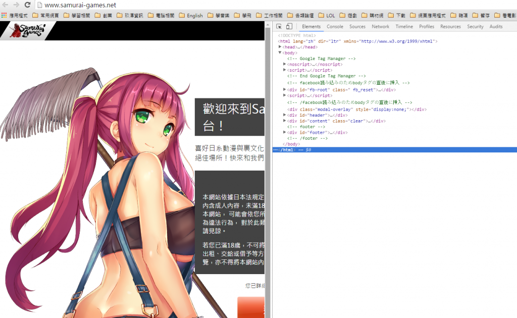Expand the head node
This screenshot has width=517, height=318.
[x=280, y=47]
